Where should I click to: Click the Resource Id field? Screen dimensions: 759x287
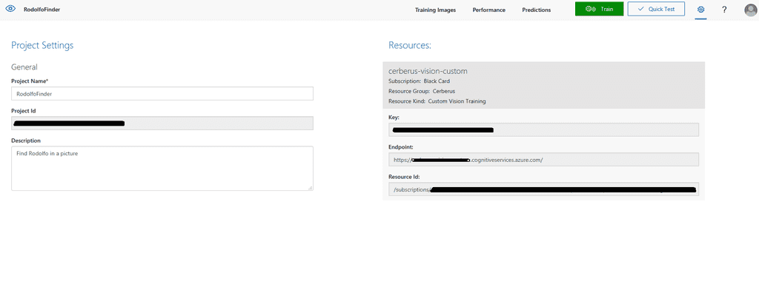click(x=543, y=189)
